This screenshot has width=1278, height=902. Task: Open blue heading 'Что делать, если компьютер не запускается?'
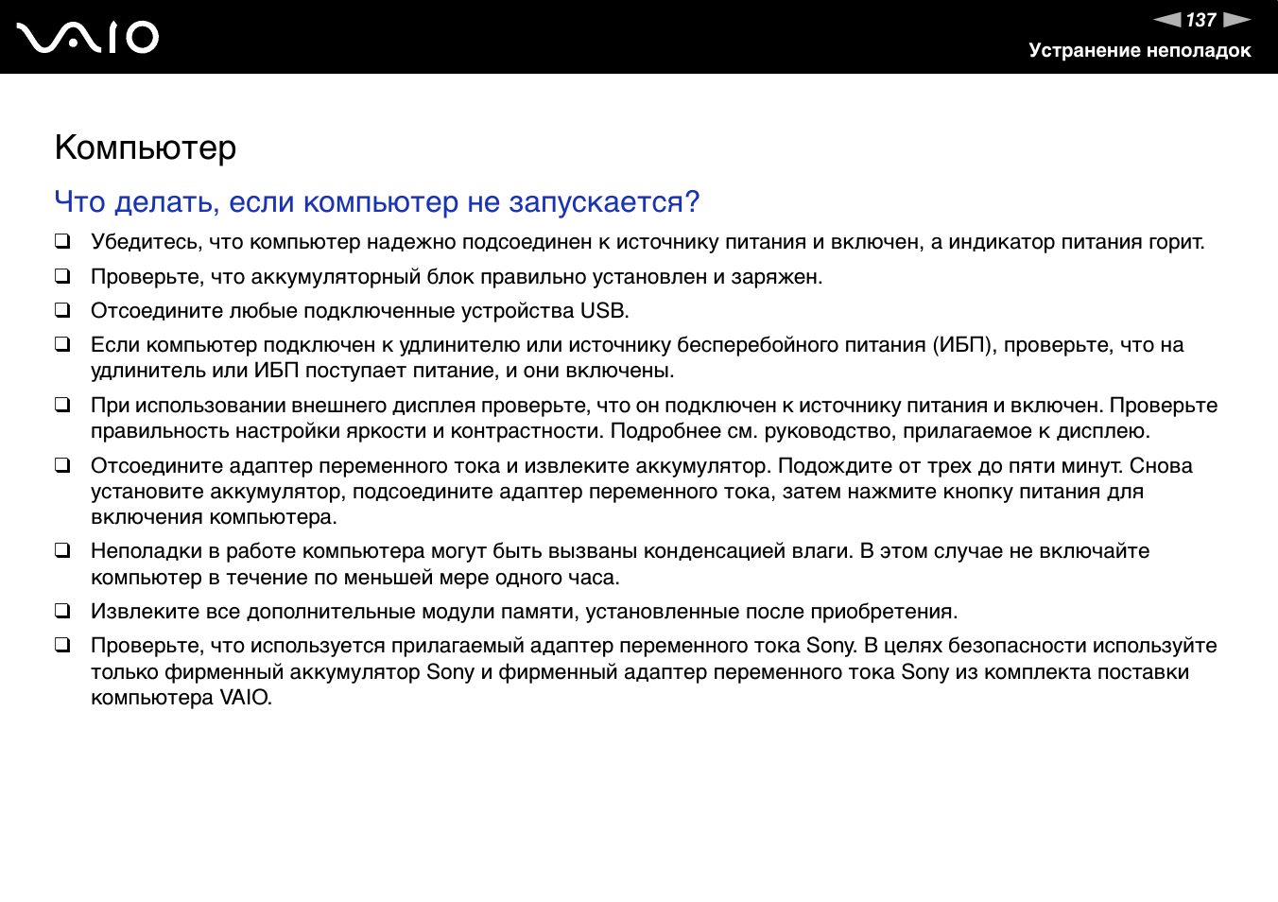pos(376,201)
